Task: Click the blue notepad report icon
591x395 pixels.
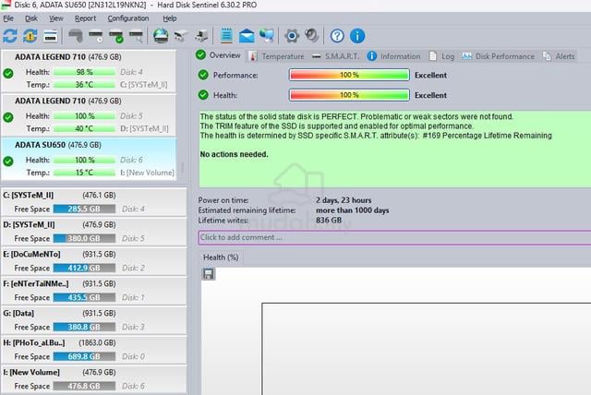Action: (x=226, y=36)
